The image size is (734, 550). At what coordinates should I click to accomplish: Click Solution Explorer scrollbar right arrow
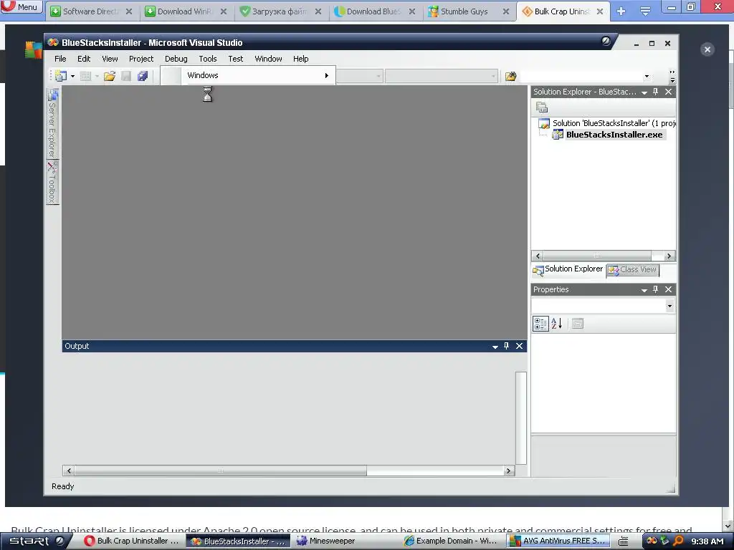(669, 256)
